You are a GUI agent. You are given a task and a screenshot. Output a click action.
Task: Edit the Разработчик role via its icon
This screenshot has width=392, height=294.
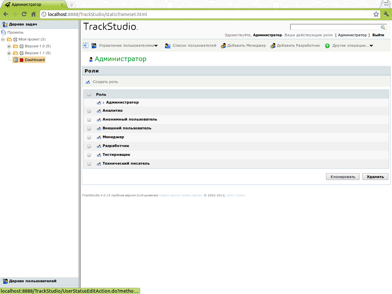pos(99,146)
